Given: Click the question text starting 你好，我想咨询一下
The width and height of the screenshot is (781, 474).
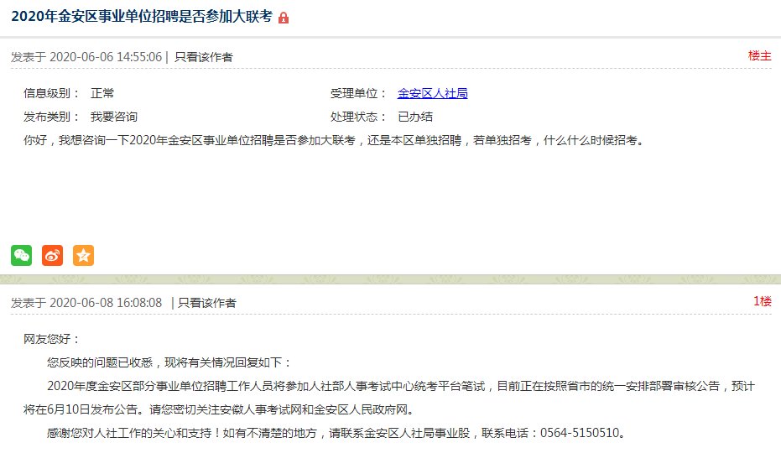Looking at the screenshot, I should pyautogui.click(x=335, y=140).
